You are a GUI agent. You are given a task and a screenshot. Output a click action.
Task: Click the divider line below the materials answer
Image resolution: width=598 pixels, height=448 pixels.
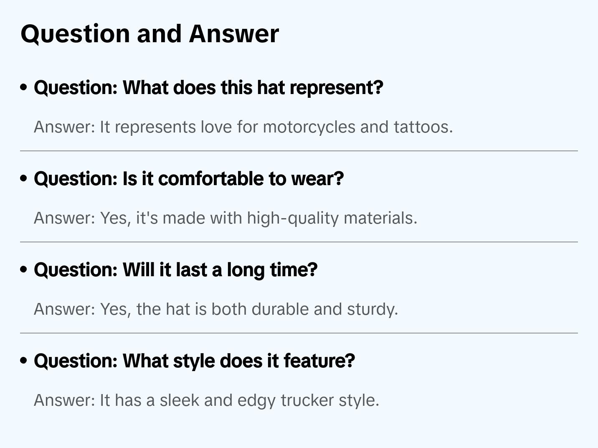coord(299,242)
